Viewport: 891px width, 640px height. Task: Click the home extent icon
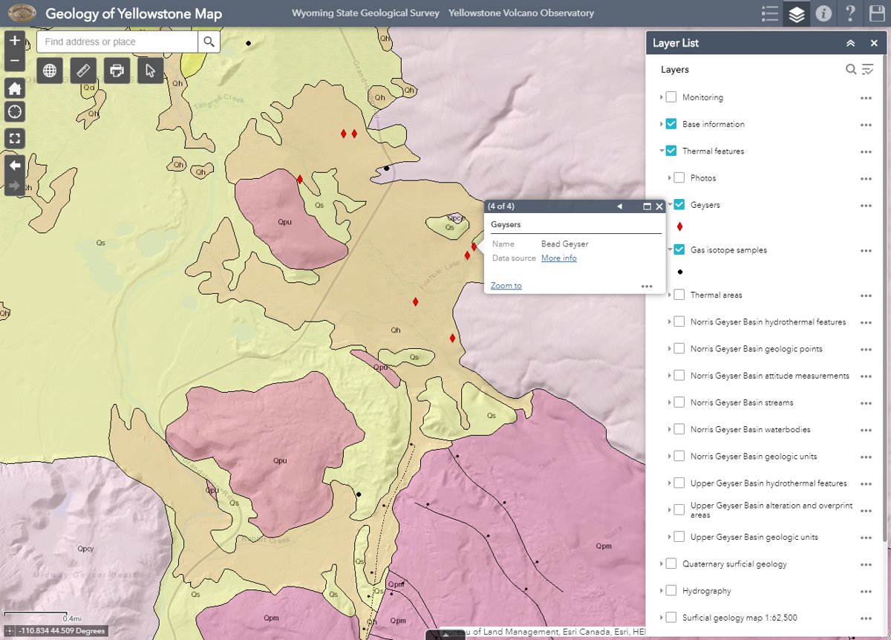pyautogui.click(x=14, y=88)
